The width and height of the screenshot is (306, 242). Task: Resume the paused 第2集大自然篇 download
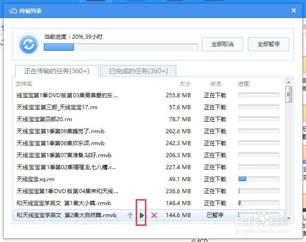tap(142, 215)
